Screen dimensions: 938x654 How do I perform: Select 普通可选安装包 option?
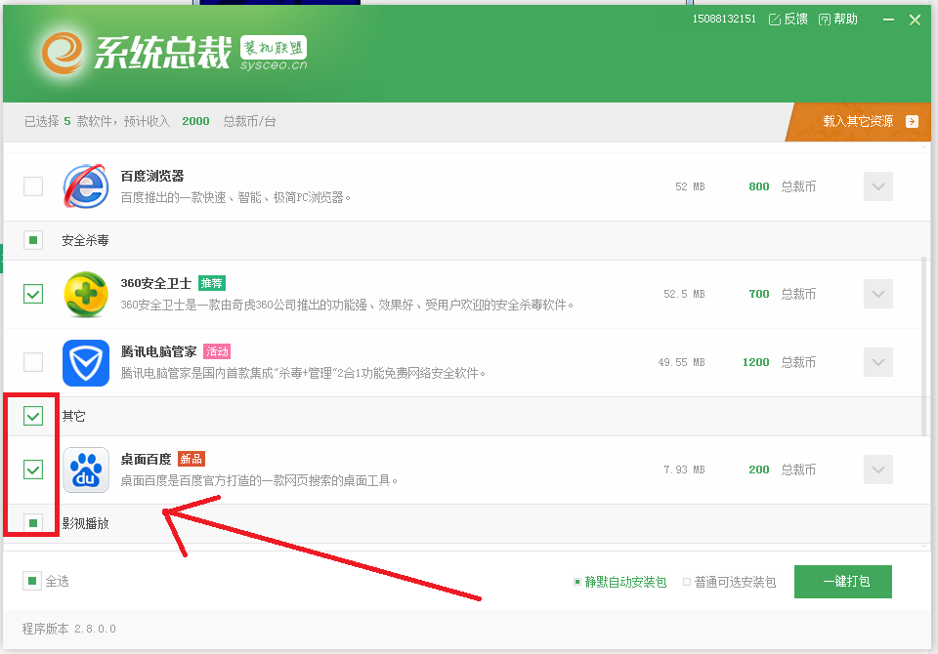click(729, 582)
